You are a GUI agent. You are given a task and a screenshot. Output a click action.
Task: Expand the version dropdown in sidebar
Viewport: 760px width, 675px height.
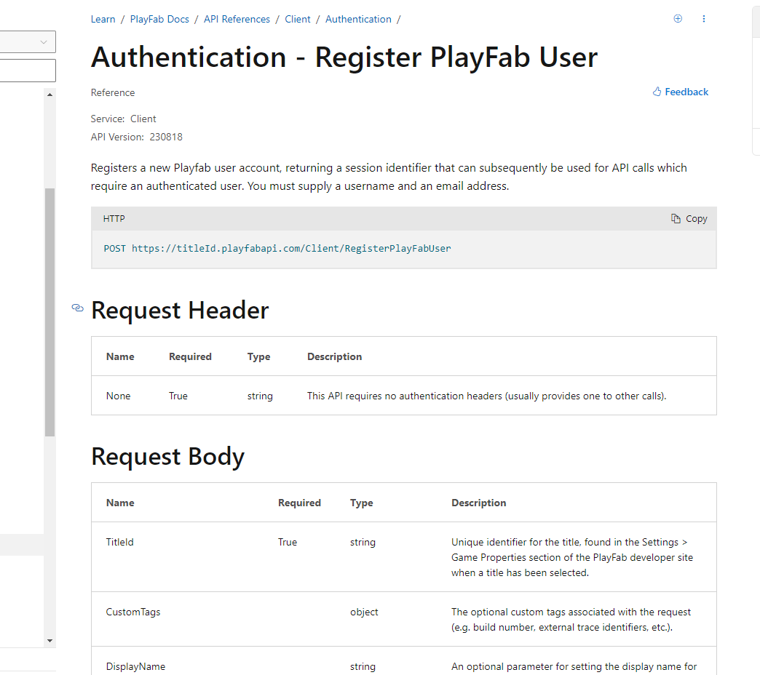[x=28, y=42]
